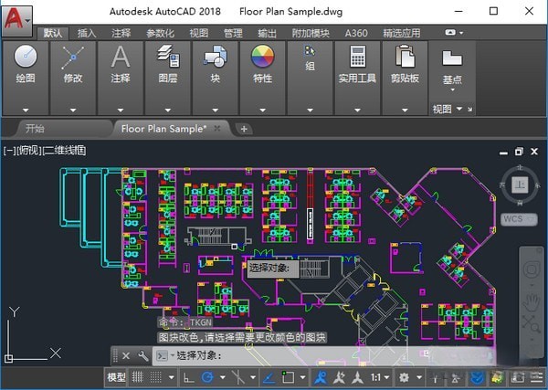Click the 模型 (Model) space button
This screenshot has width=548, height=390.
(117, 377)
